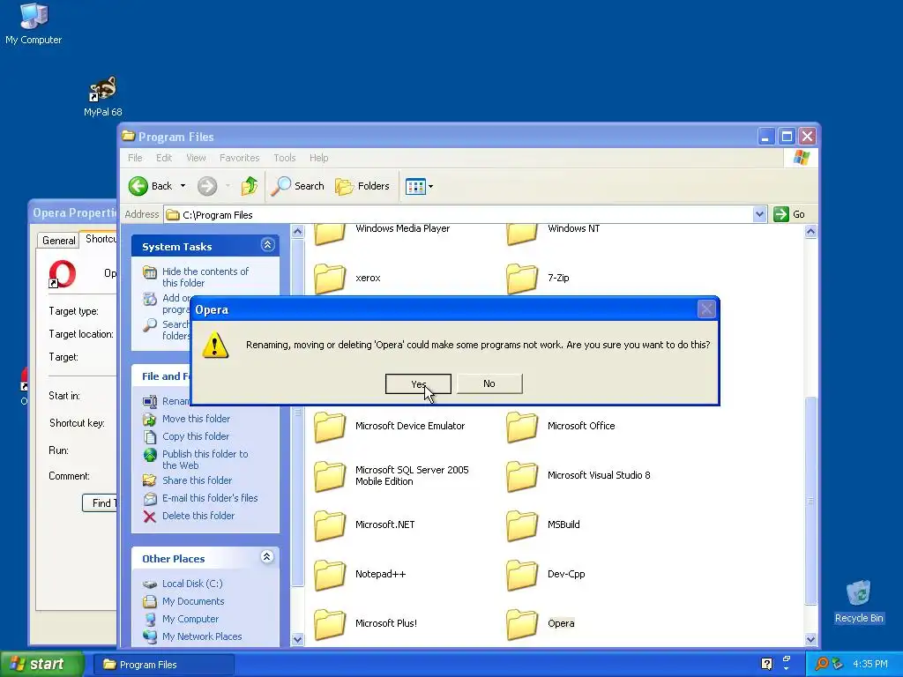Select Microsoft SQL Server 2005 Mobile folder
The image size is (903, 677).
[x=330, y=476]
